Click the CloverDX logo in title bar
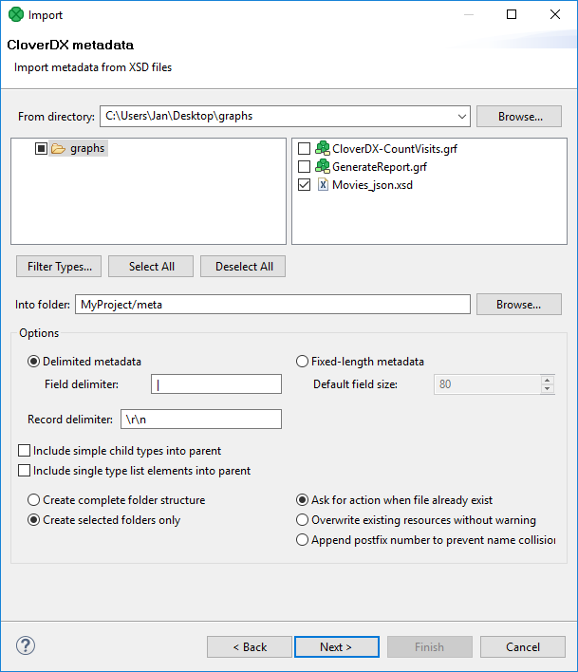This screenshot has height=672, width=578. coord(15,15)
